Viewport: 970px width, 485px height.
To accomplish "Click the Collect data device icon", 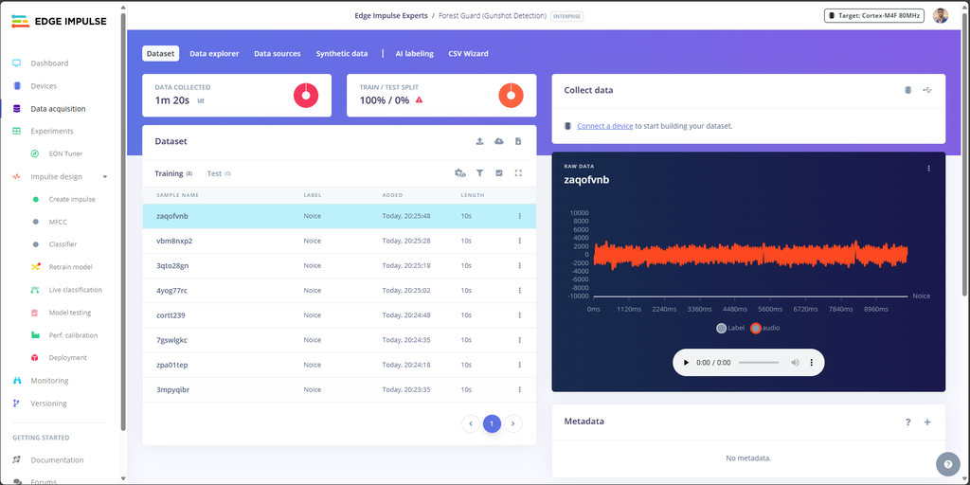I will pyautogui.click(x=908, y=90).
